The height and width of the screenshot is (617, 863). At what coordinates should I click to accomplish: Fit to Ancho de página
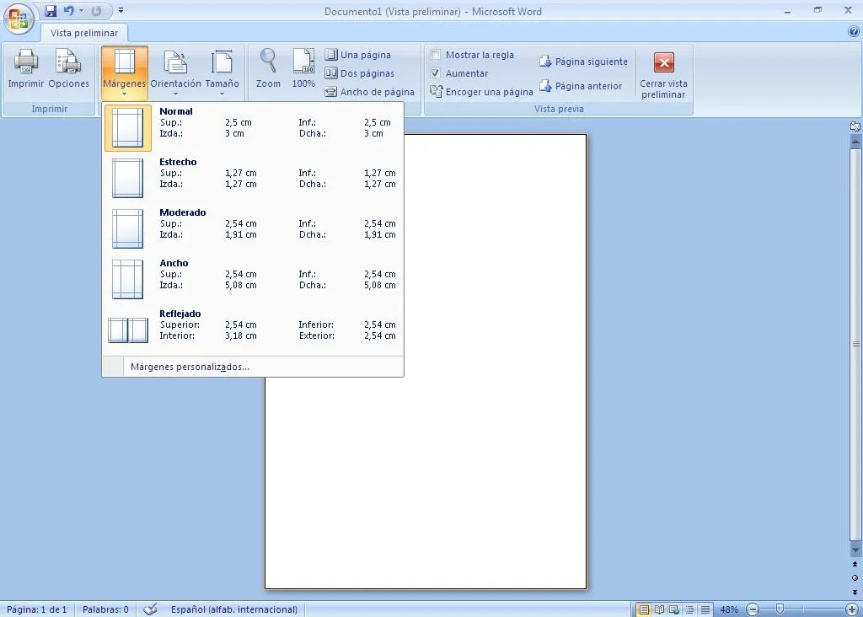[369, 92]
